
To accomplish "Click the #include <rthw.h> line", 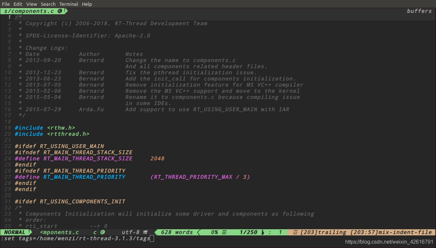I will [x=45, y=128].
